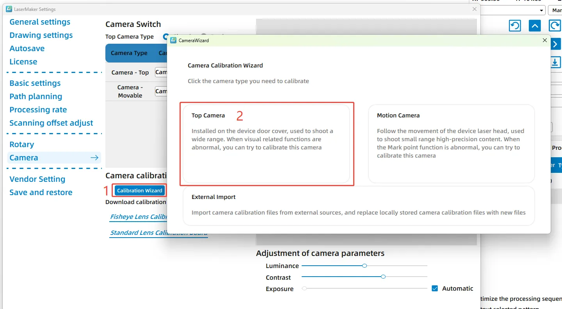Image resolution: width=562 pixels, height=309 pixels.
Task: Adjust the Luminance slider handle
Action: click(365, 266)
